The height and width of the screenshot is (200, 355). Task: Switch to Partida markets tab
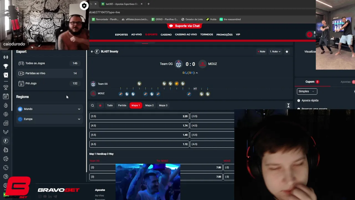(x=122, y=106)
